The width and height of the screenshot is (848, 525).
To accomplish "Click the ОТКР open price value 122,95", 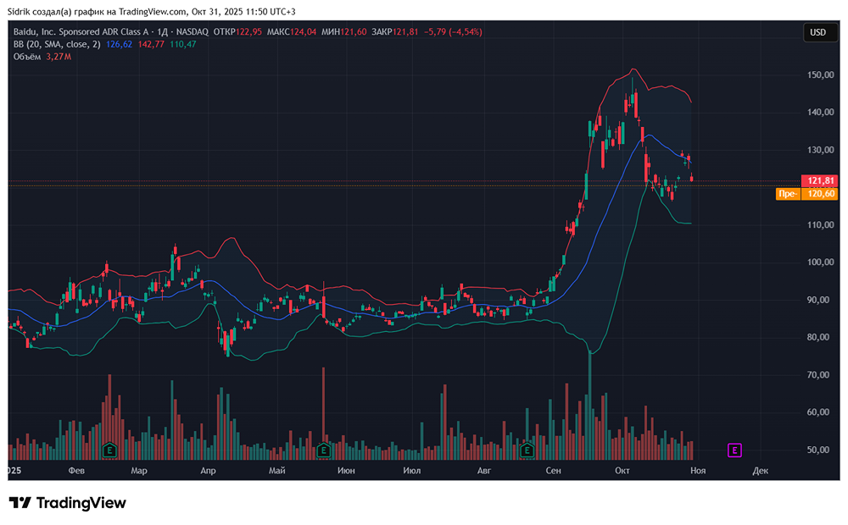I will pyautogui.click(x=250, y=32).
